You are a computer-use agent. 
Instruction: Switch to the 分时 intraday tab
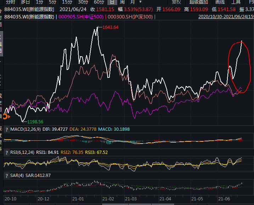pyautogui.click(x=11, y=2)
